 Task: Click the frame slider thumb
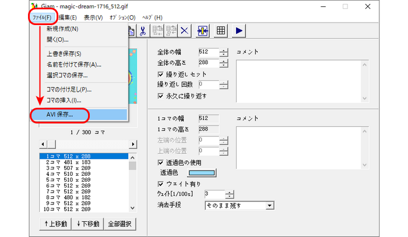[51, 144]
